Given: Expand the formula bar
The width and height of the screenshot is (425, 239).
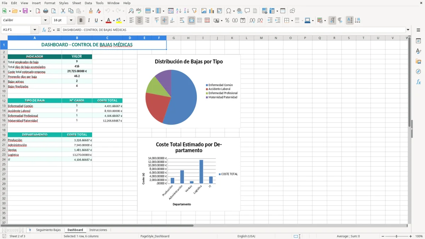Looking at the screenshot, I should coord(408,30).
